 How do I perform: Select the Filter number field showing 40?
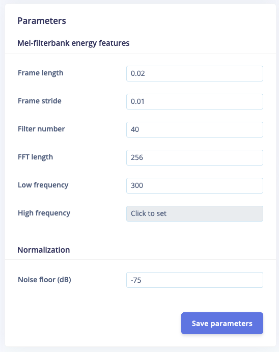194,129
